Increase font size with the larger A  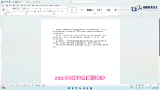point(28,8)
